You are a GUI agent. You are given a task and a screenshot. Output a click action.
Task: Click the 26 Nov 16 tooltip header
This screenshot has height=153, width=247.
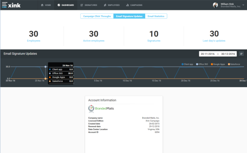(67, 65)
